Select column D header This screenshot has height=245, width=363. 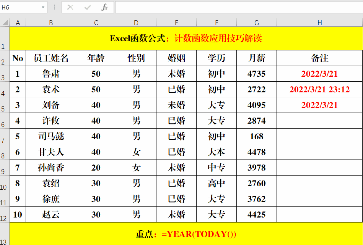[x=136, y=23]
